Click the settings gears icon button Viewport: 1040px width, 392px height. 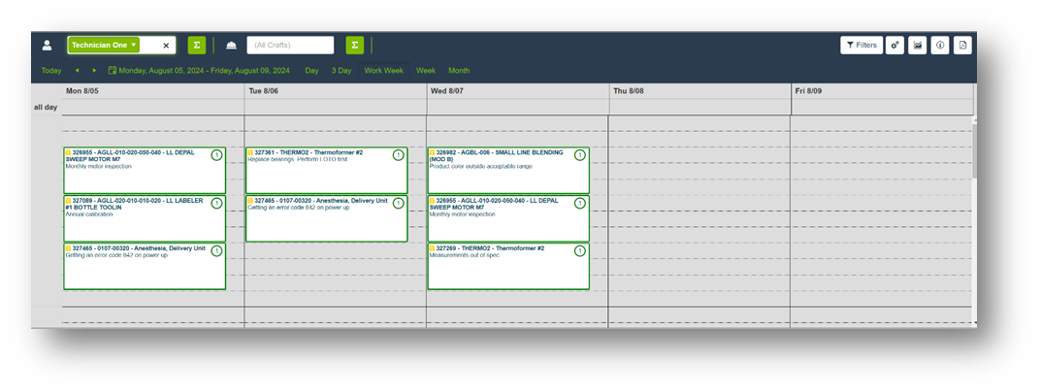[893, 45]
